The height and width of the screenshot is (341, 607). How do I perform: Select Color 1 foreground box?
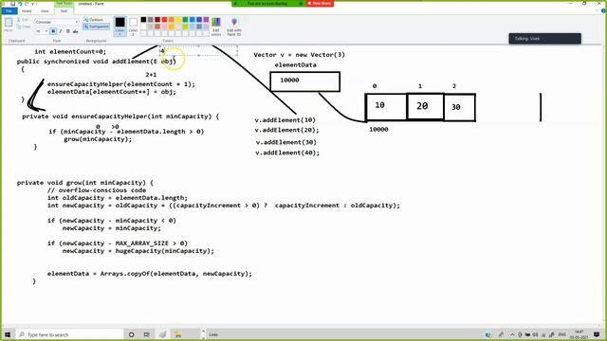(120, 27)
